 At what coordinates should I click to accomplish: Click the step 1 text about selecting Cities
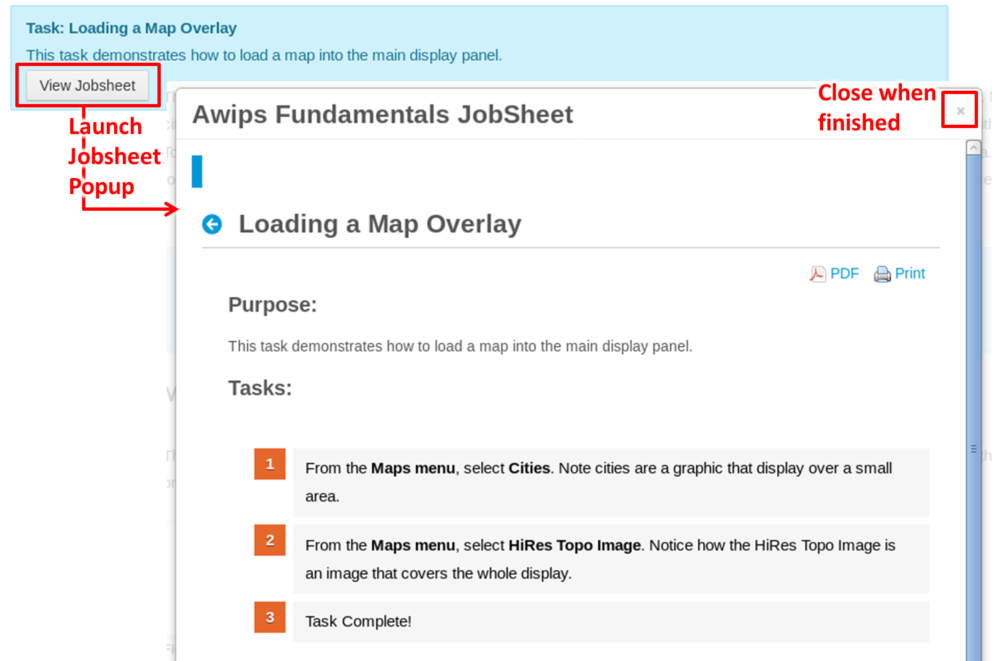point(598,482)
